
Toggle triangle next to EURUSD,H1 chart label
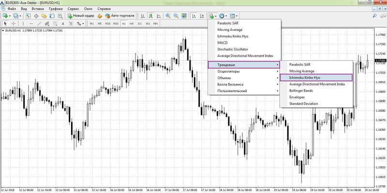point(3,30)
